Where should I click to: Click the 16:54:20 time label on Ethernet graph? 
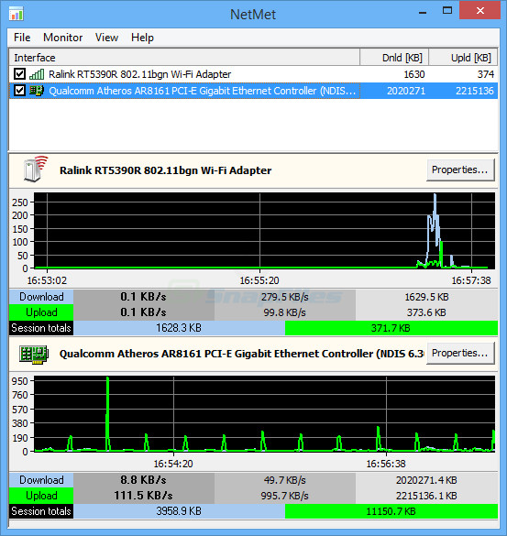173,464
